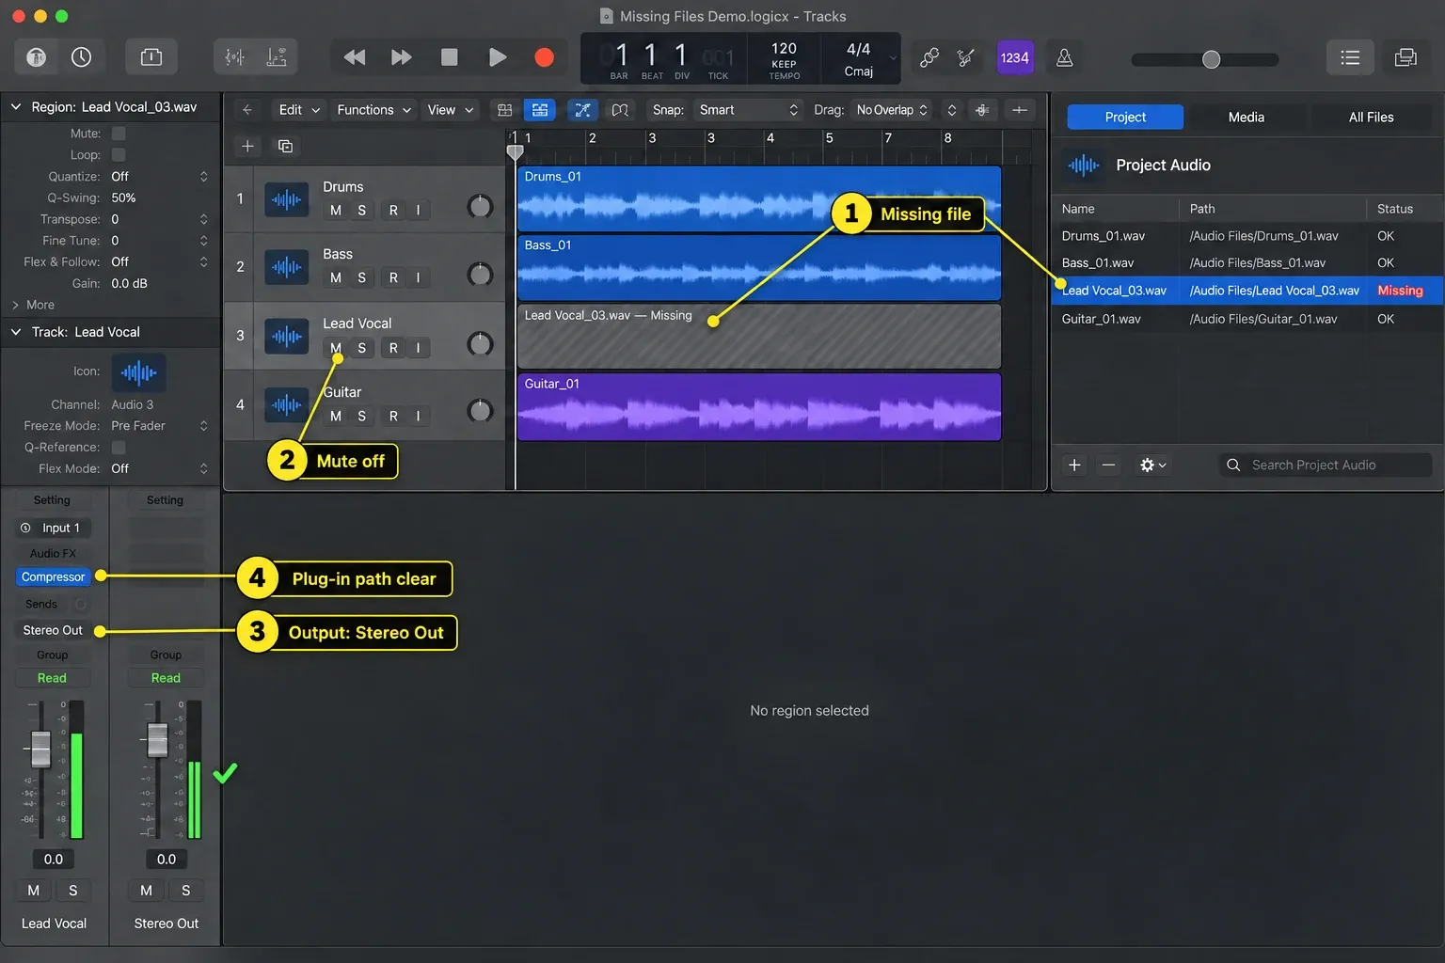The image size is (1445, 963).
Task: Toggle the Replace mode link icon
Action: pyautogui.click(x=929, y=57)
